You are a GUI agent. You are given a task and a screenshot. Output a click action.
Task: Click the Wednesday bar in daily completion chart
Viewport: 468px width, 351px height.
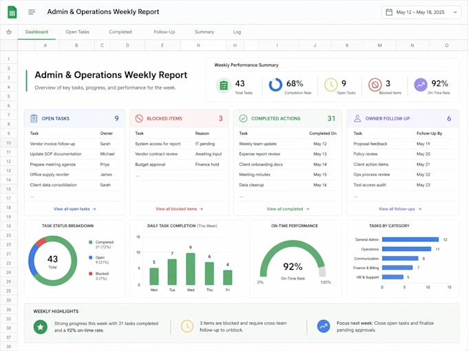click(191, 269)
